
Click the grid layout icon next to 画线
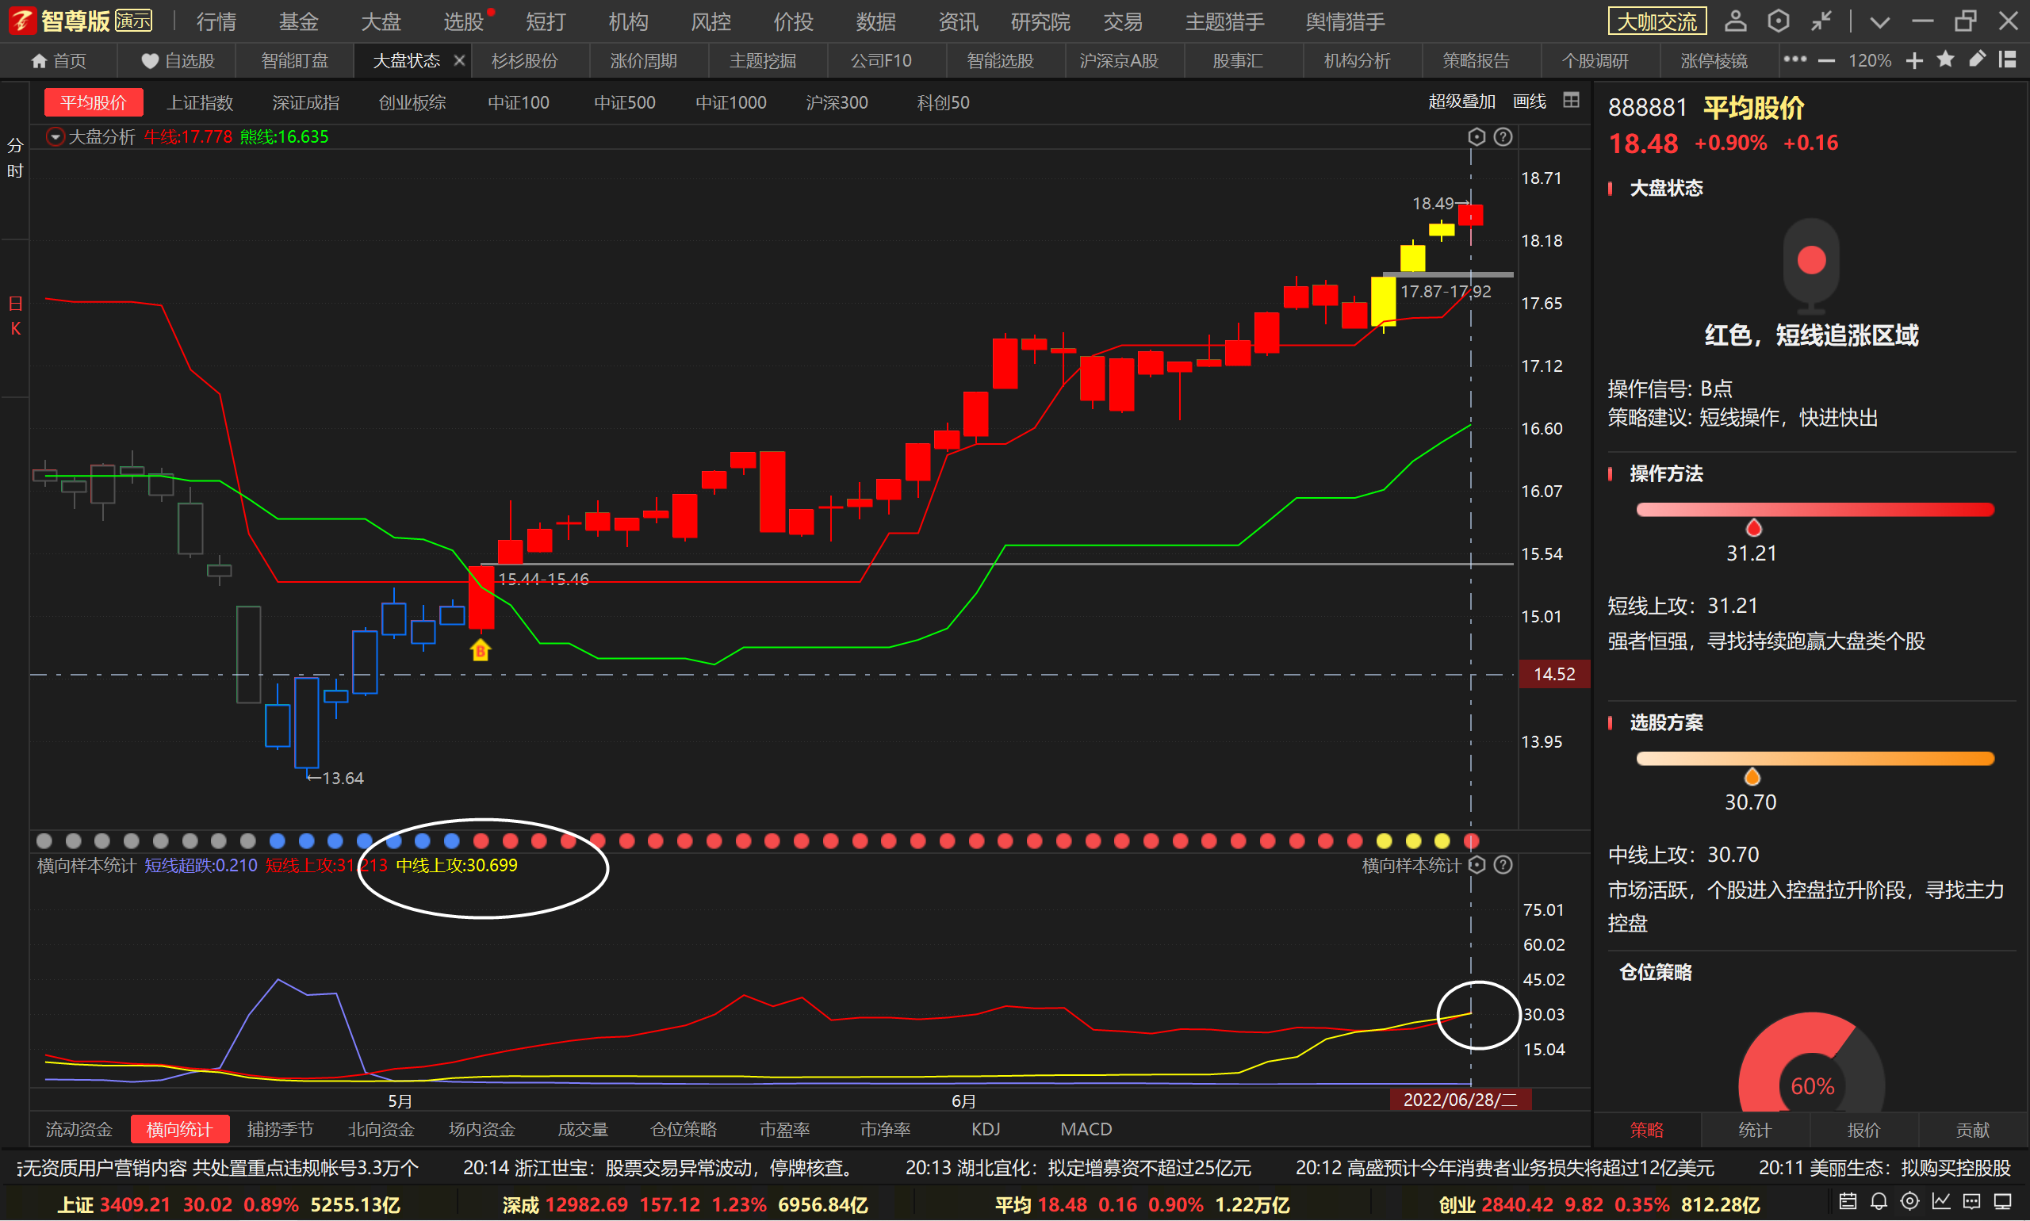click(x=1571, y=101)
